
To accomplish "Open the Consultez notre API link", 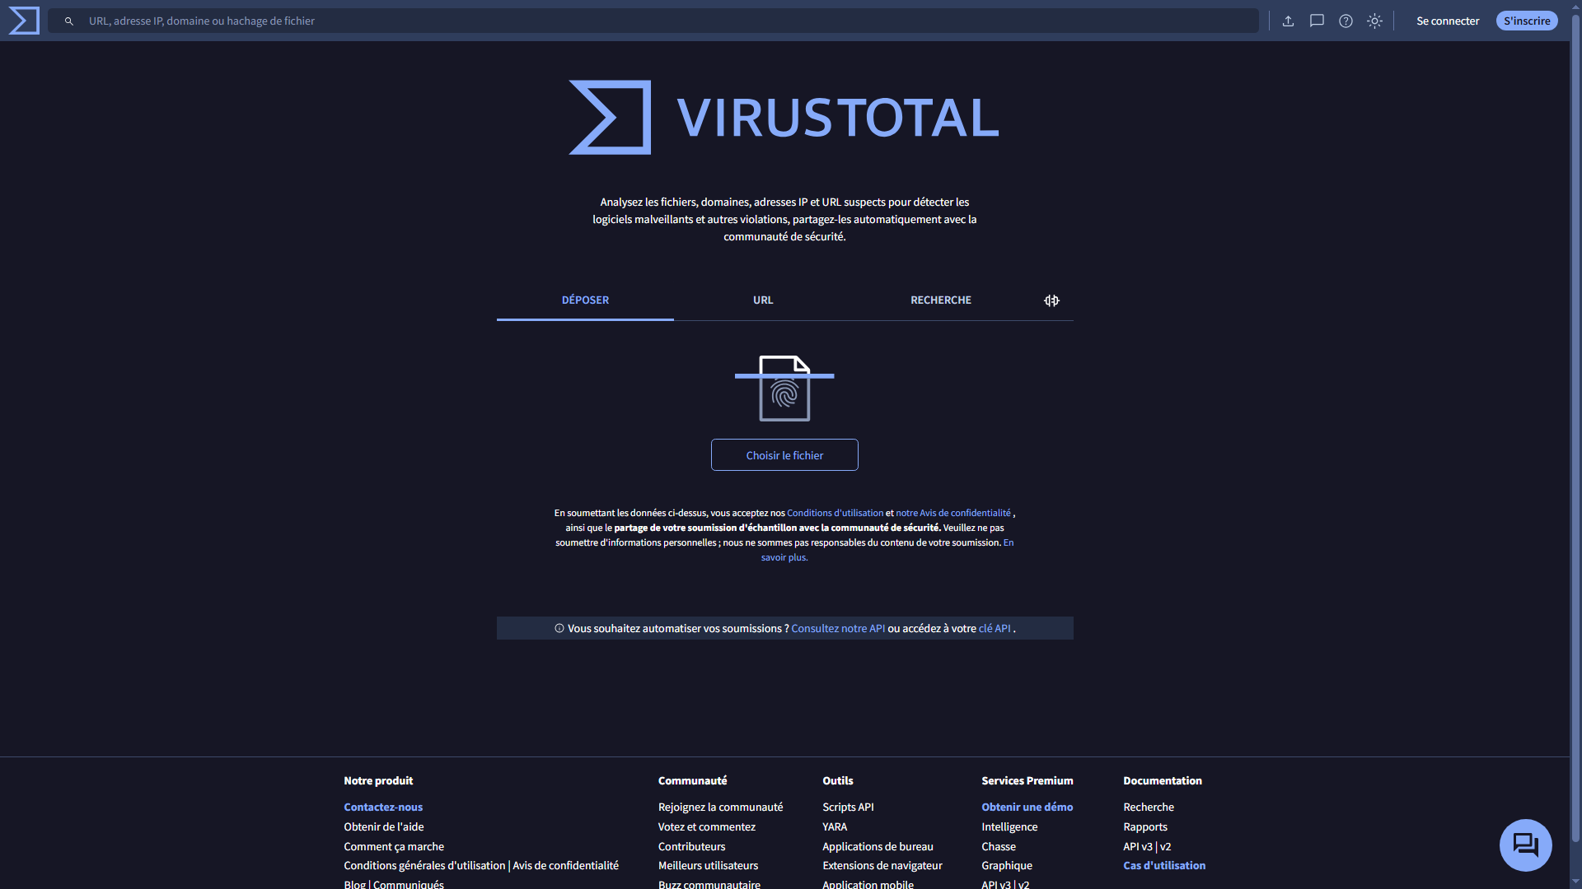I will tap(838, 629).
